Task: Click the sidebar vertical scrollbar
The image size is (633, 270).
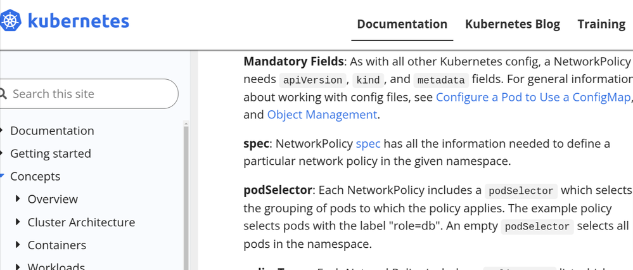Action: 186,190
